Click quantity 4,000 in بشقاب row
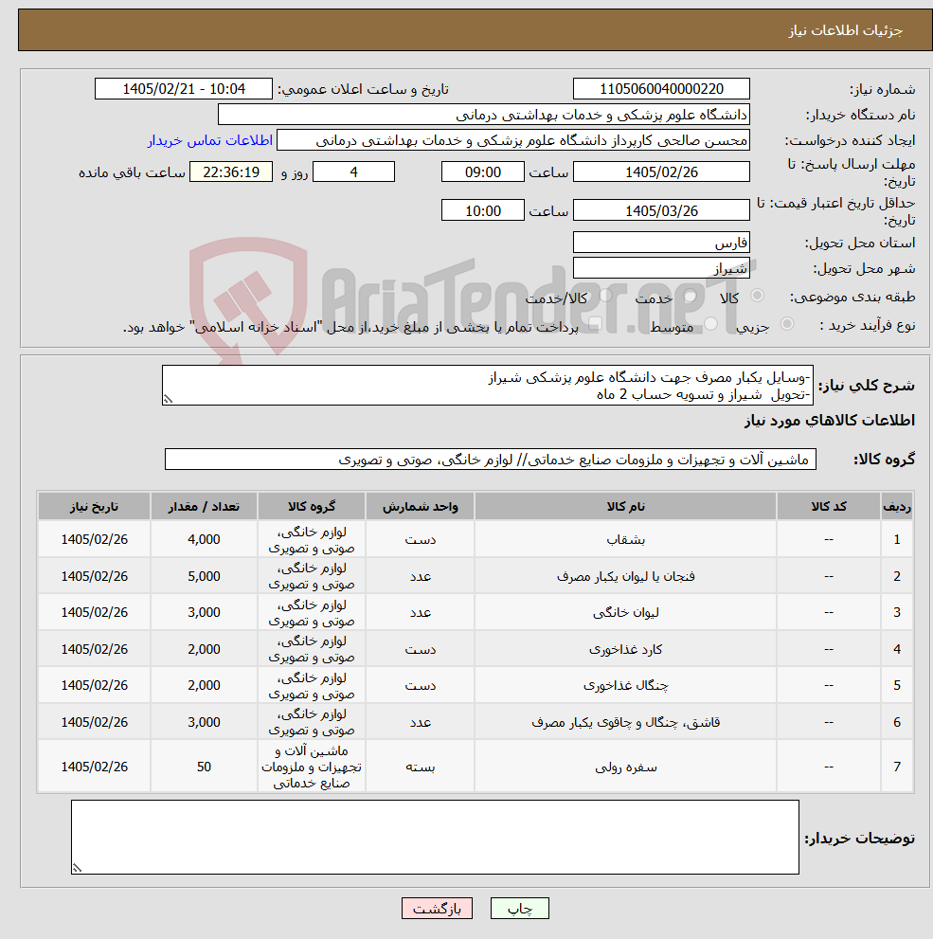 [x=204, y=539]
